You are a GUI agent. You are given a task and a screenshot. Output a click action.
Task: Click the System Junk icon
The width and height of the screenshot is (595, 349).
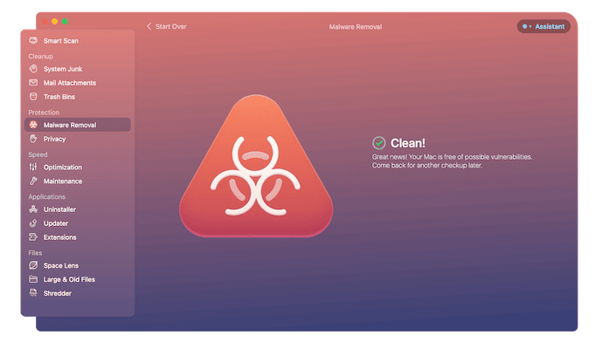coord(33,69)
